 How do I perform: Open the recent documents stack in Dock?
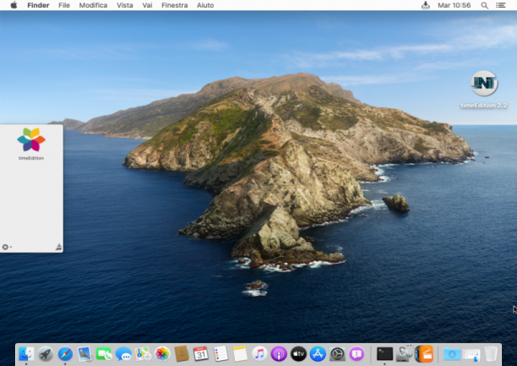[x=471, y=354]
